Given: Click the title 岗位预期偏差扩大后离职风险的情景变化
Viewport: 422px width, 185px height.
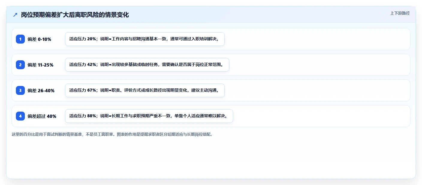Looking at the screenshot, I should pos(75,15).
